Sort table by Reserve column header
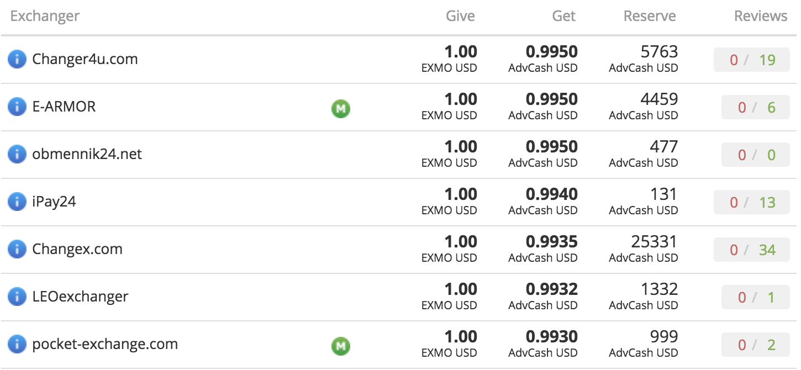801x370 pixels. (x=650, y=17)
